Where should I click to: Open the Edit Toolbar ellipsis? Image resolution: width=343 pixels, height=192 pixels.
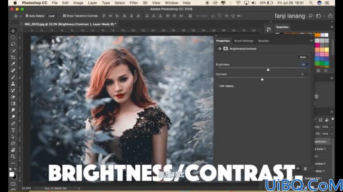(13, 163)
